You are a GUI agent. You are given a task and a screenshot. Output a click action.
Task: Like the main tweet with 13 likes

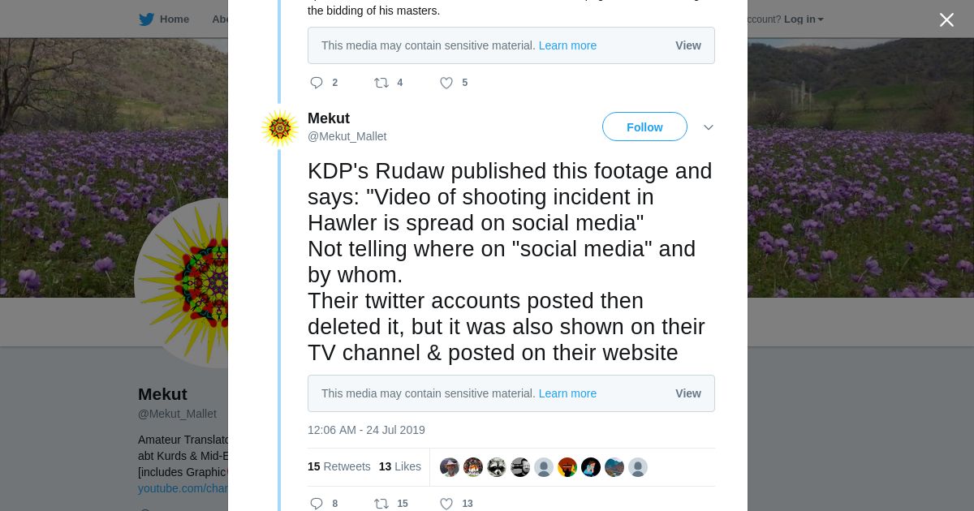pos(446,504)
